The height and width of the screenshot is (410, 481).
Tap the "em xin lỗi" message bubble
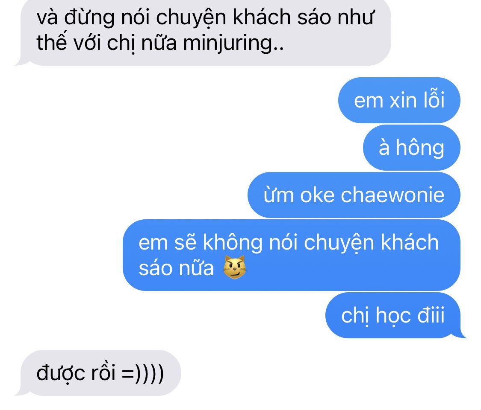(399, 100)
